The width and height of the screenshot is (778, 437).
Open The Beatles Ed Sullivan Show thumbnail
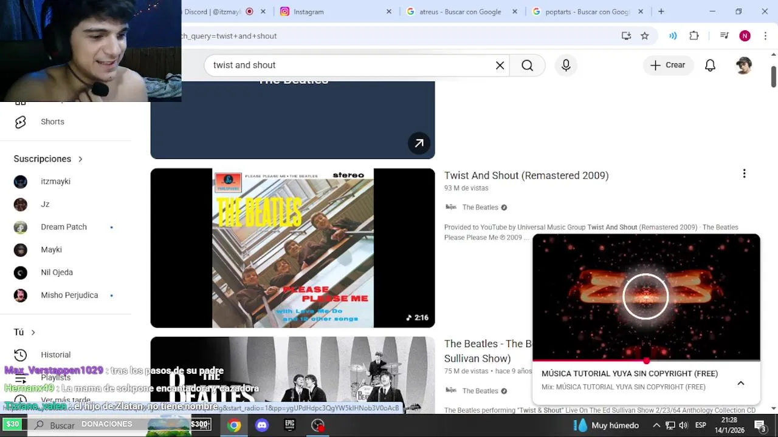click(x=292, y=375)
